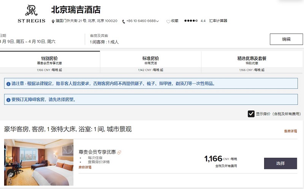
Task: Click the hotel name 北京瑞吉酒店
Action: (x=76, y=10)
